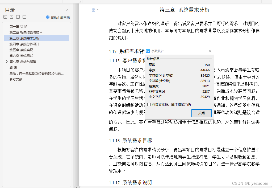Go to 第二章 相关理论与技术 heading

coord(26,32)
